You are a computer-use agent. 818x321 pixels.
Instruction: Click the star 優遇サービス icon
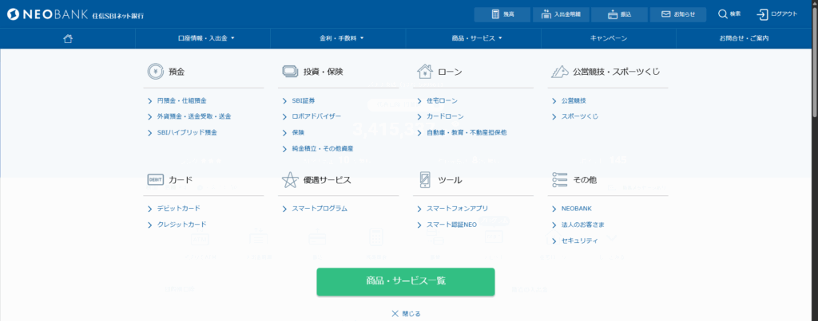[x=290, y=180]
